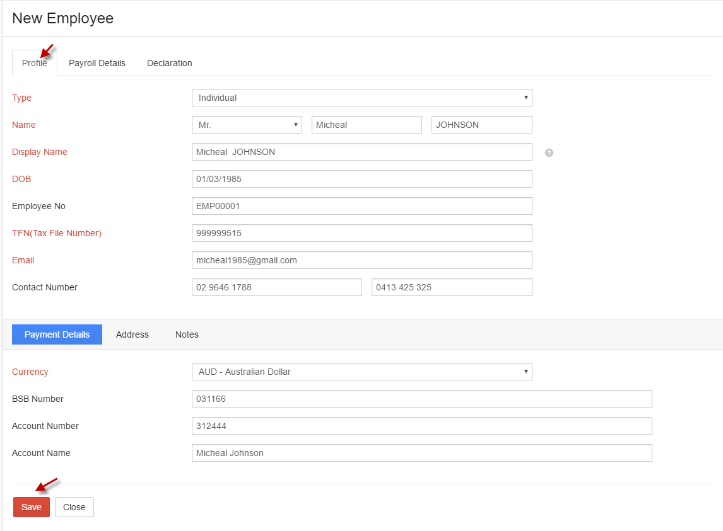Edit the Email address field

(361, 260)
